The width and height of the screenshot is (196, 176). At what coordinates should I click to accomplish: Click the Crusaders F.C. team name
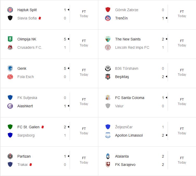coord(30,47)
